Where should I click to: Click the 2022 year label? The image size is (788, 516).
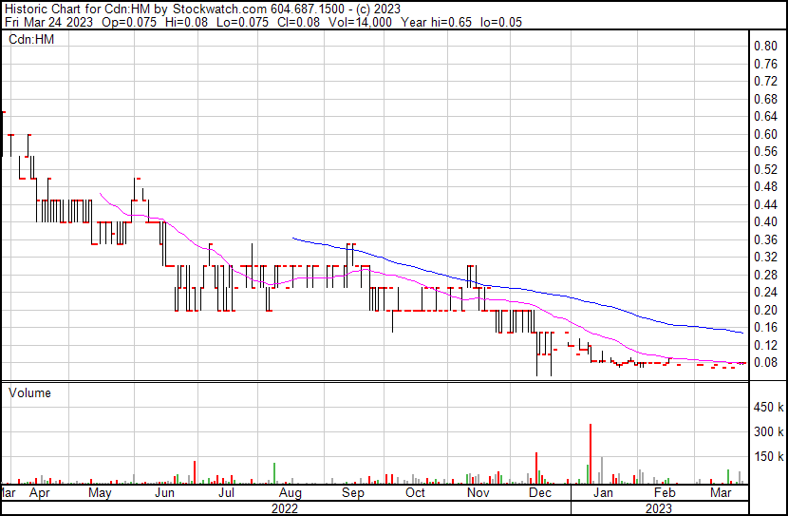[x=285, y=508]
